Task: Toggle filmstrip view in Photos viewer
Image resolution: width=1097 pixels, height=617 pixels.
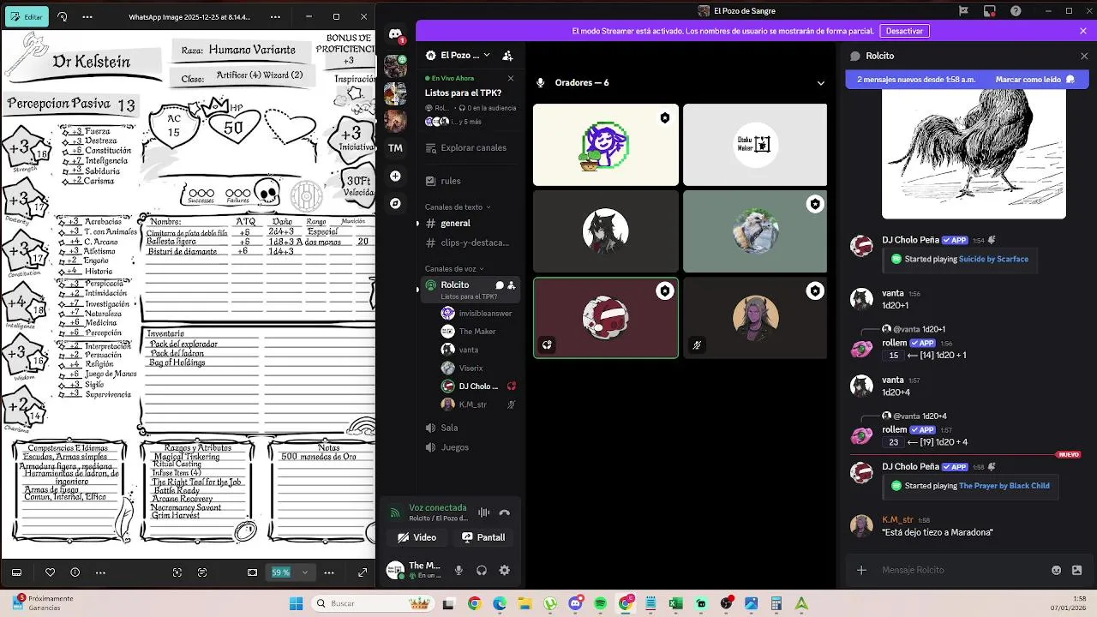Action: point(16,572)
